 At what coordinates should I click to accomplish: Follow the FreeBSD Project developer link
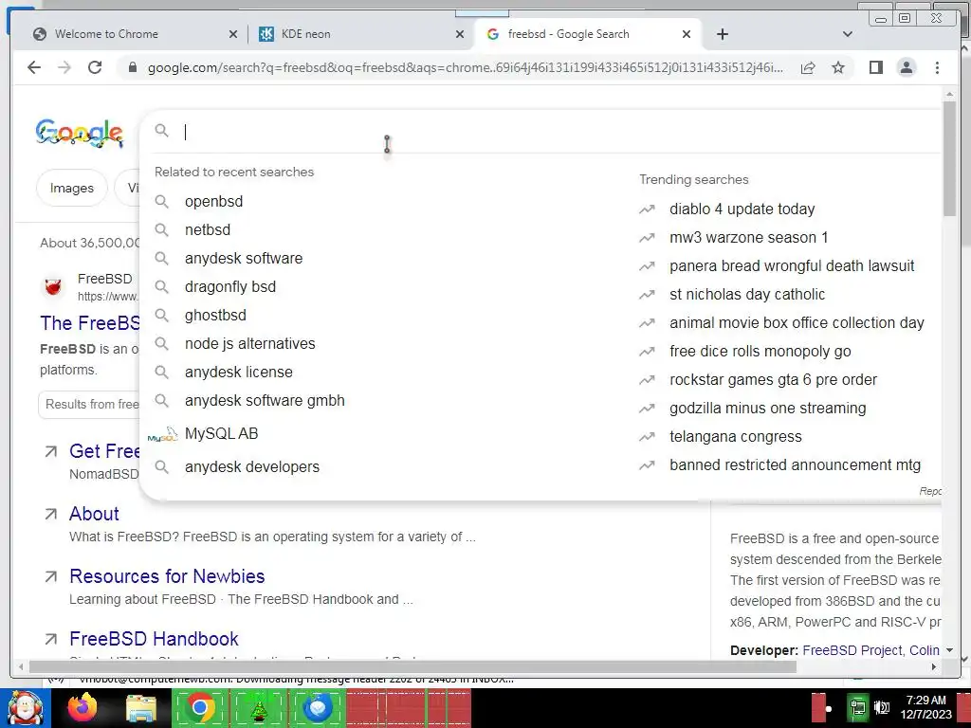(852, 650)
